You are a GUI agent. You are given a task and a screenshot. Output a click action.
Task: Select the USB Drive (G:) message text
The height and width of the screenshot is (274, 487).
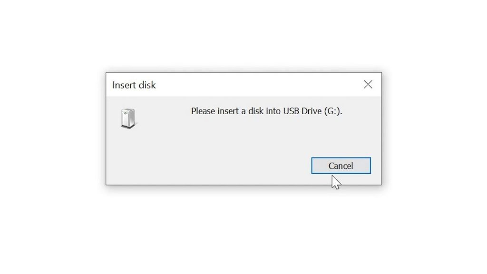(x=267, y=111)
